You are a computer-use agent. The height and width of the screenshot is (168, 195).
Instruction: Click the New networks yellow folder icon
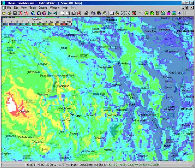(x=4, y=13)
